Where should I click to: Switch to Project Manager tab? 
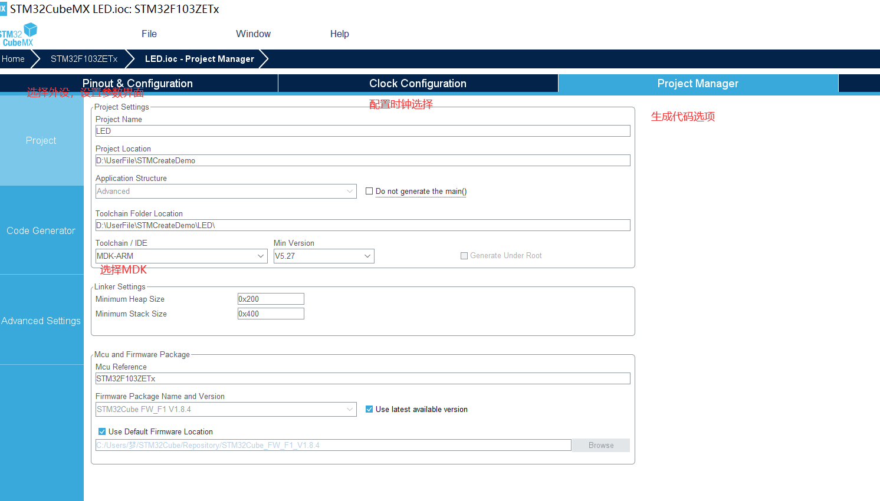point(698,83)
